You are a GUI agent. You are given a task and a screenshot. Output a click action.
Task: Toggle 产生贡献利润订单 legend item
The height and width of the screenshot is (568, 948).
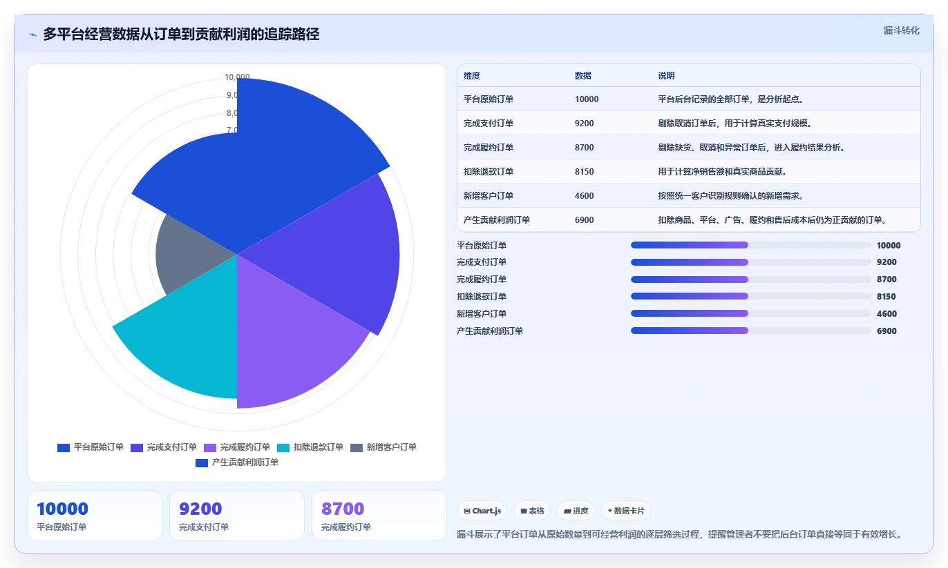tap(237, 462)
